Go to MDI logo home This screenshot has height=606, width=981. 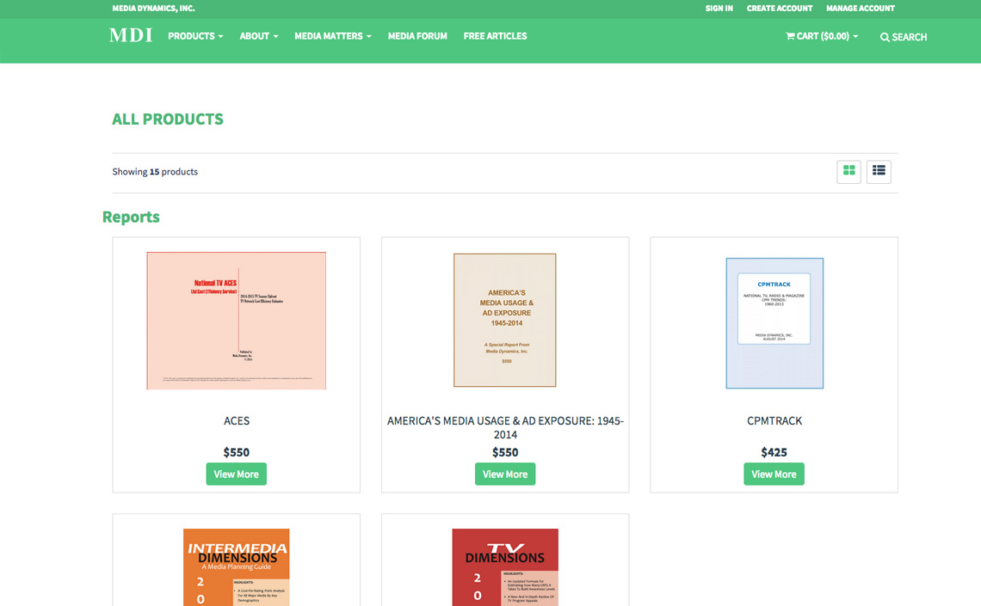tap(131, 35)
